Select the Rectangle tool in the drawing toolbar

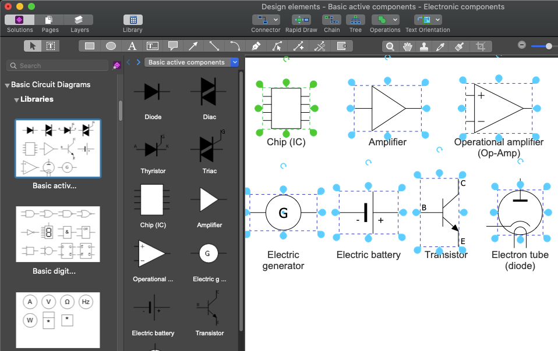coord(90,45)
